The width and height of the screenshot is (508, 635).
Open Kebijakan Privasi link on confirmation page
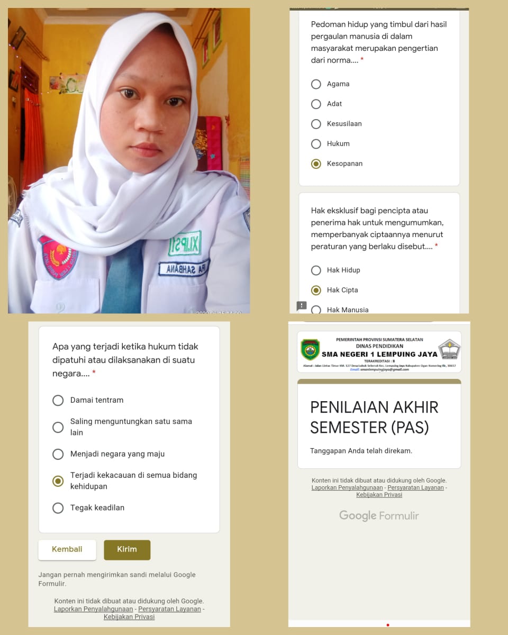379,495
